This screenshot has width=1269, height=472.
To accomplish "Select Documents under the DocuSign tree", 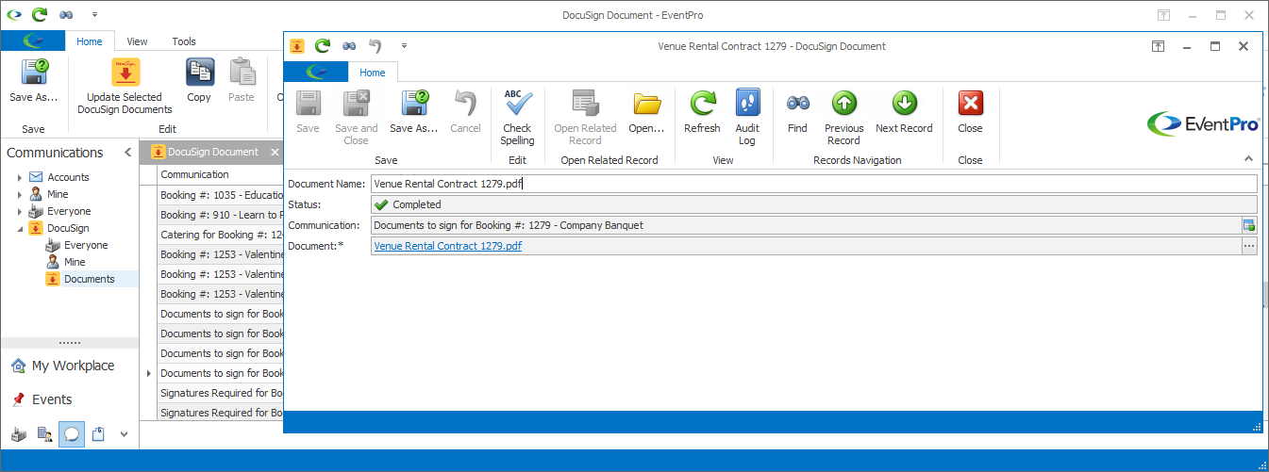I will pos(90,279).
